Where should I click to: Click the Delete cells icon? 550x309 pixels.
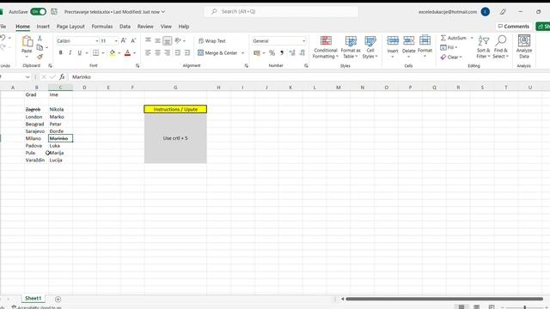(409, 41)
